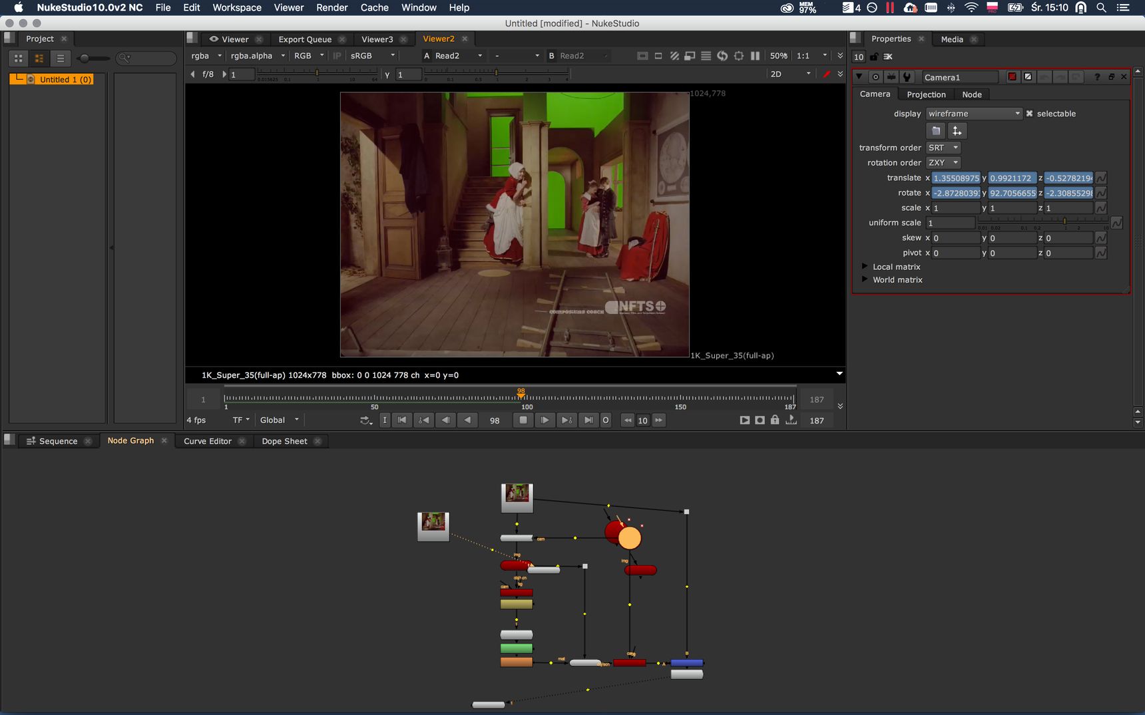
Task: Adjust the viewer gain slider
Action: point(316,74)
